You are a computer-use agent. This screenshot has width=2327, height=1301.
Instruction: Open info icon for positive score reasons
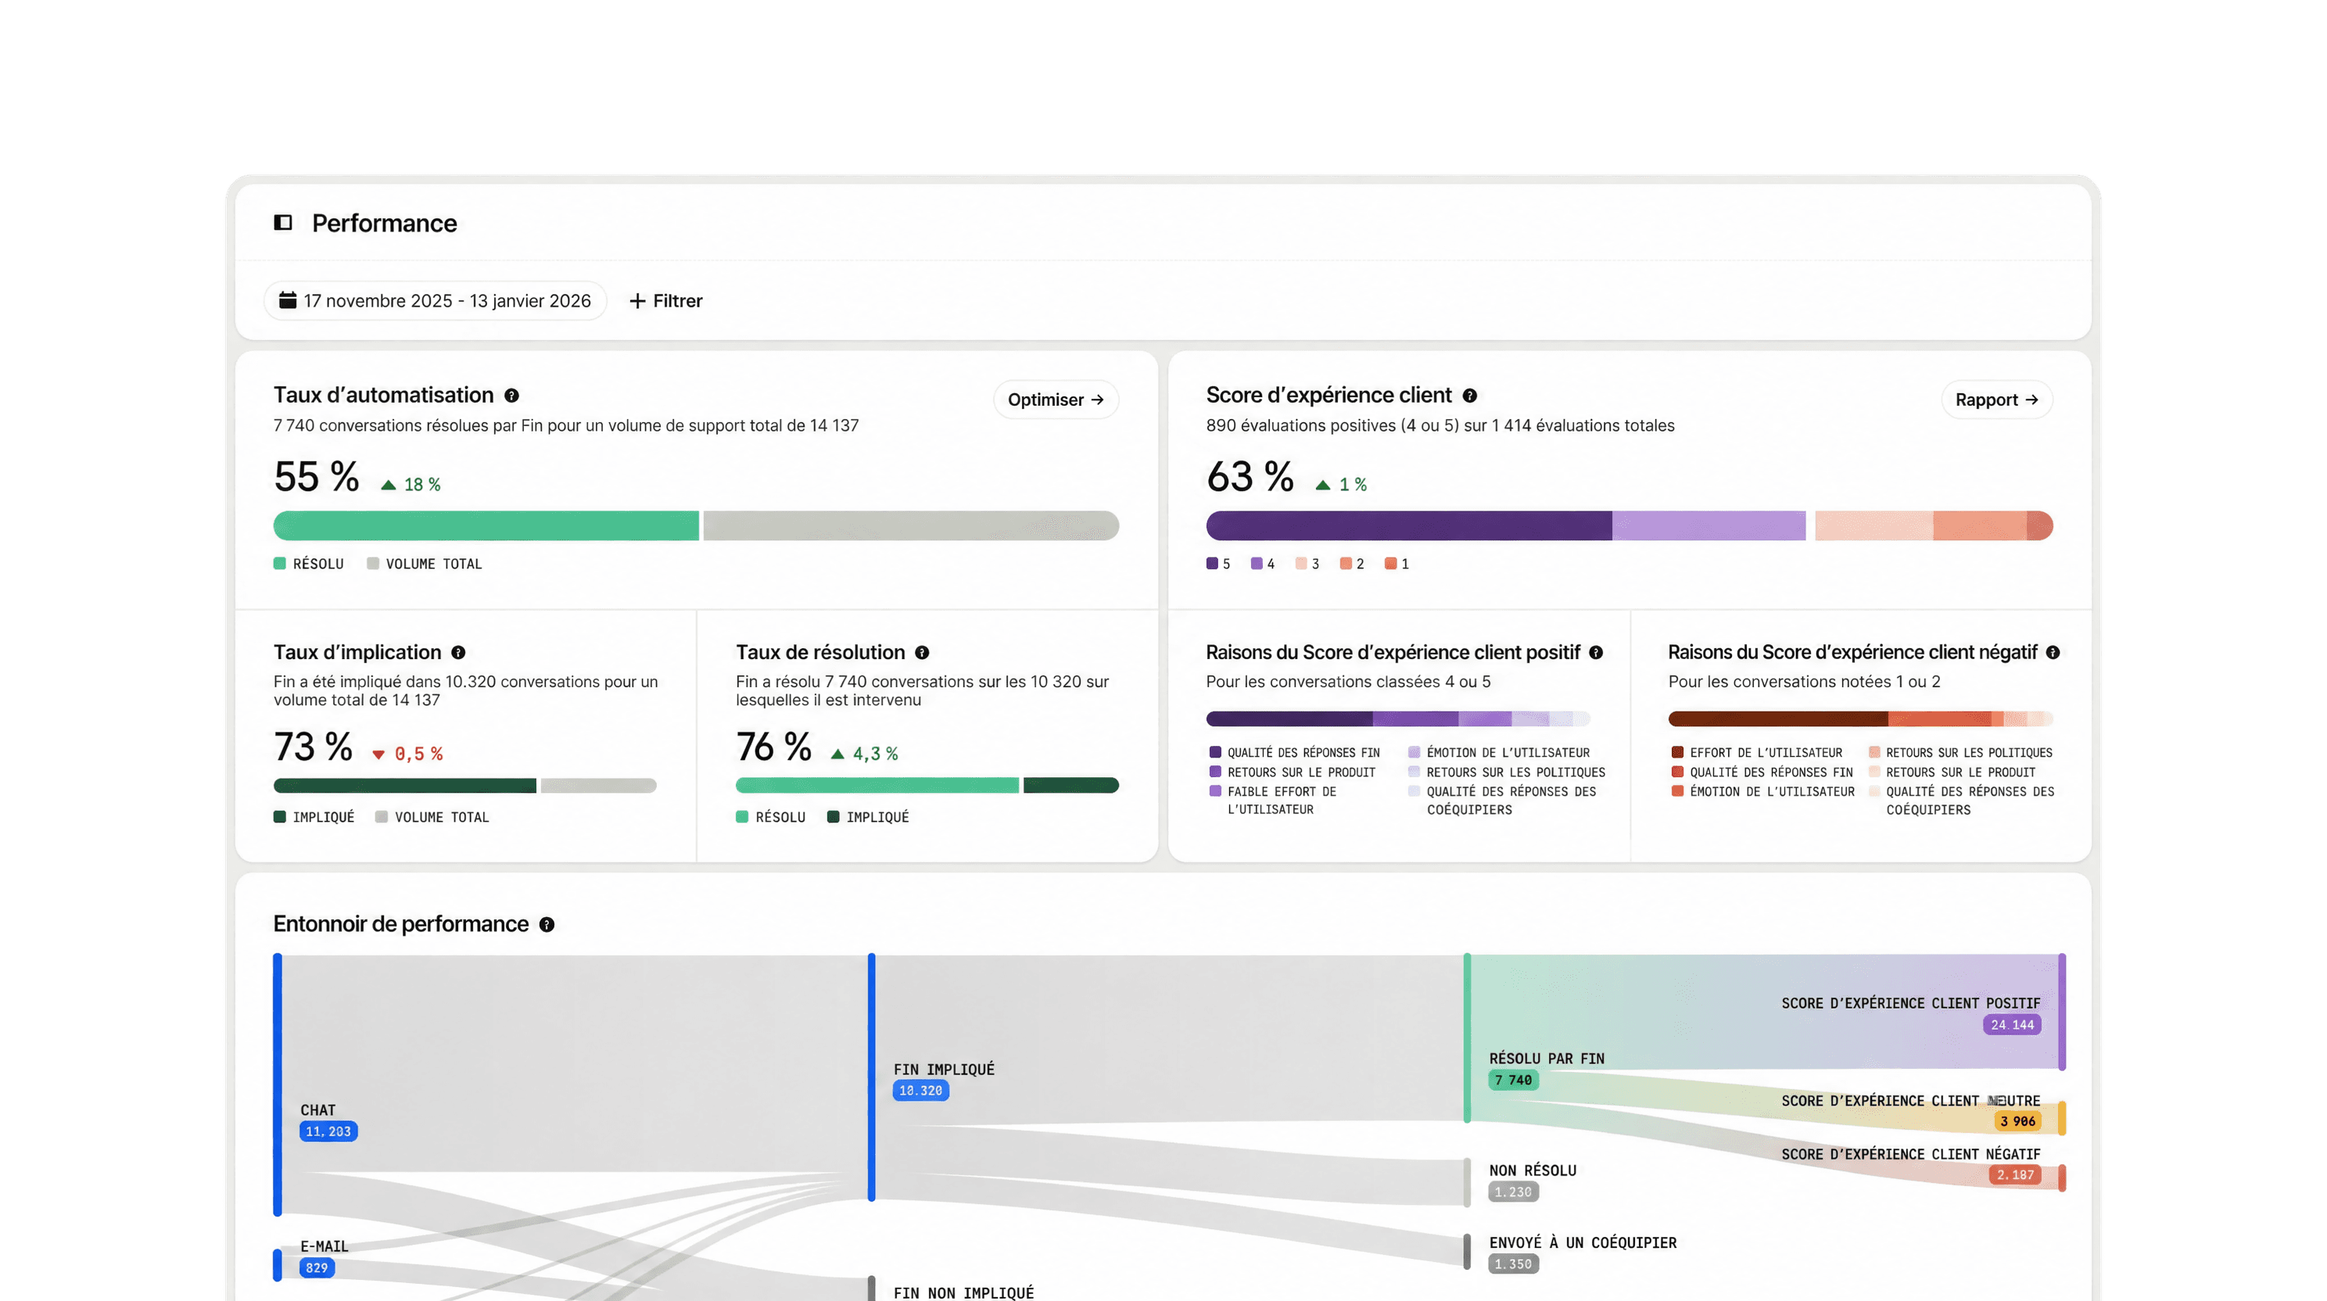pyautogui.click(x=1596, y=652)
